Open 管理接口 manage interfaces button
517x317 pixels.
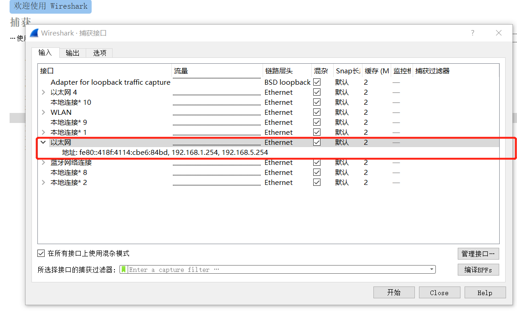(478, 254)
